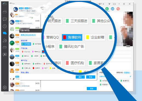The width and height of the screenshot is (142, 101).
Task: Click the green swirl avatar conversation
Action: coord(12,43)
